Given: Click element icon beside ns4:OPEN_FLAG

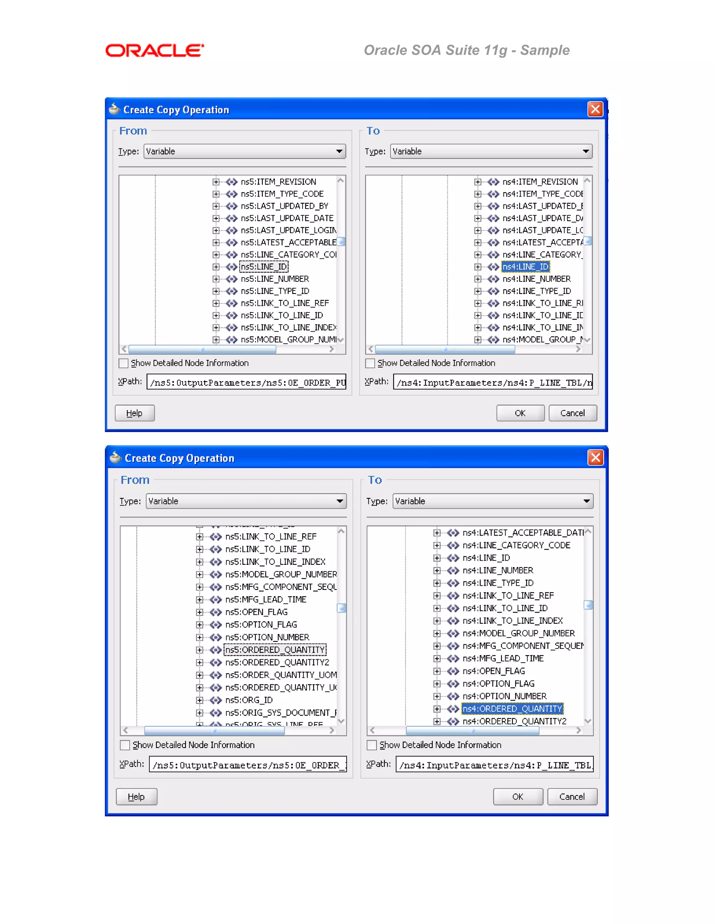Looking at the screenshot, I should coord(453,672).
